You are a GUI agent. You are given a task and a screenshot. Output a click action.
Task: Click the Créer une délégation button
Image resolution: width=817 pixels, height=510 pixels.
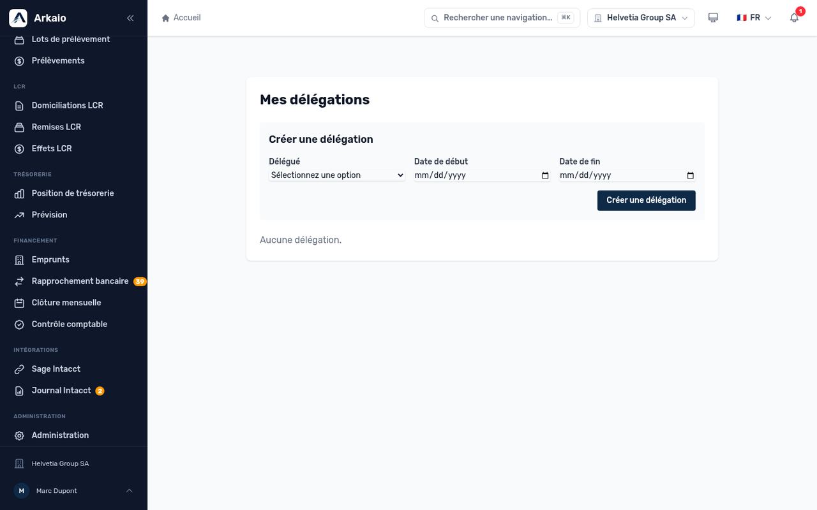[646, 200]
